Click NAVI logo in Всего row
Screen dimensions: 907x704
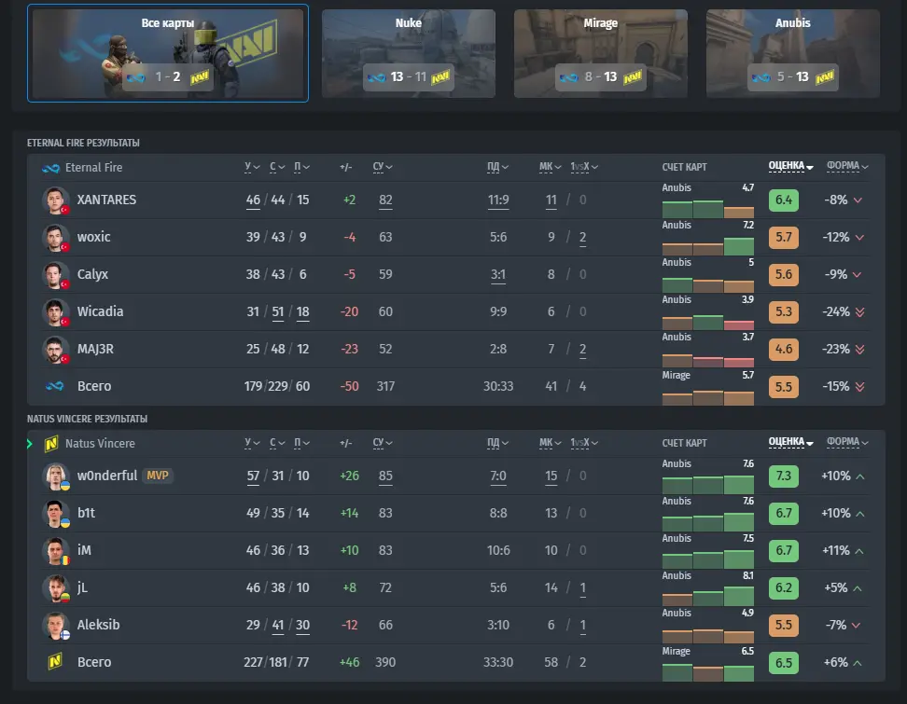(55, 661)
